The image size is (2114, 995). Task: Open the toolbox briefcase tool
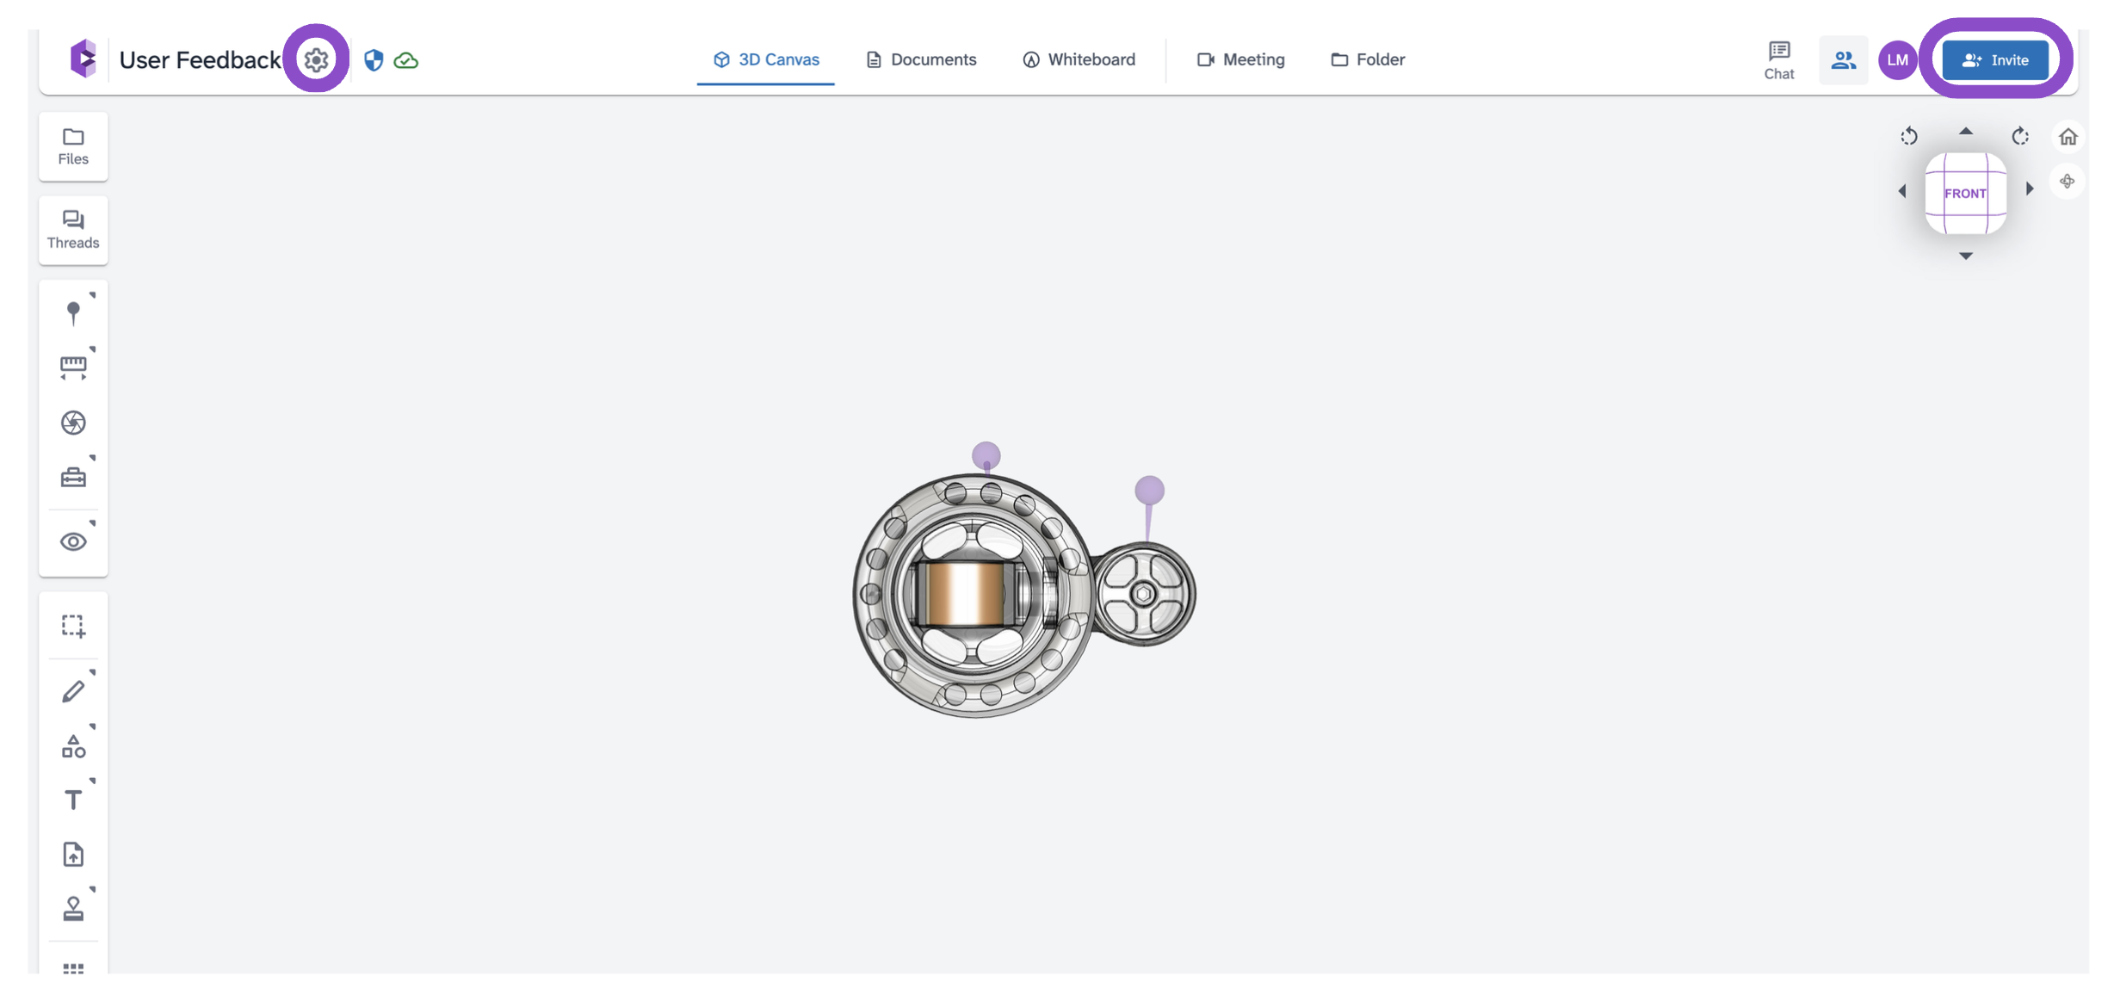pos(73,477)
